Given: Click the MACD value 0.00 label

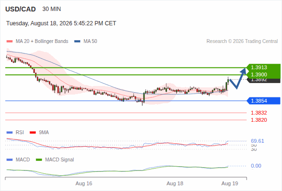Looking at the screenshot, I should pos(256,166).
